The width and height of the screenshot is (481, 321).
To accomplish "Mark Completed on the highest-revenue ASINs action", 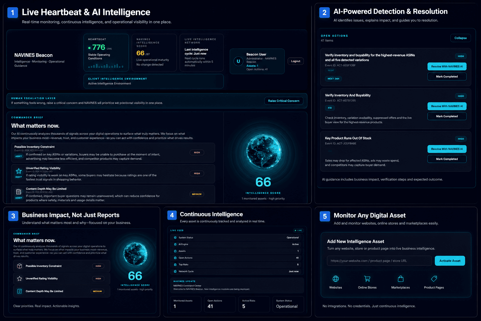I will click(447, 76).
